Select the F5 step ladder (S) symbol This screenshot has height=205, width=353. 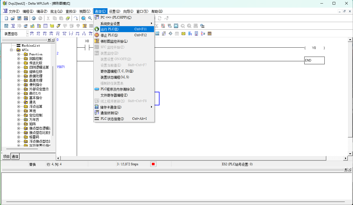click(58, 33)
